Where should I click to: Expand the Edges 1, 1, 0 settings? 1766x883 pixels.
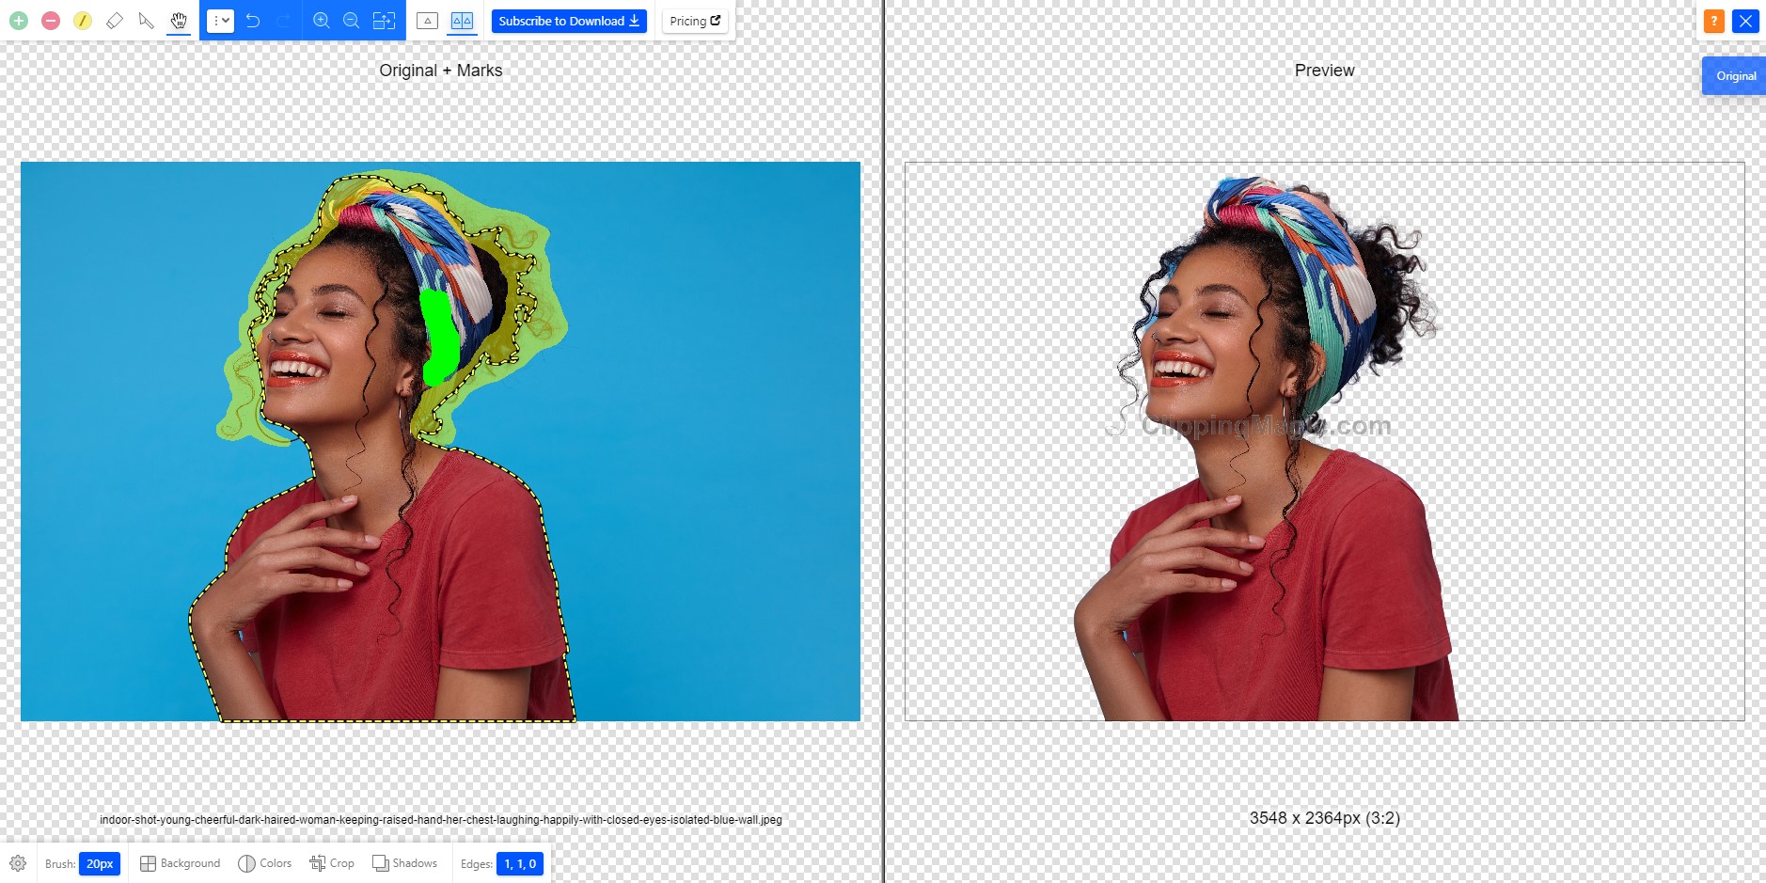(519, 863)
